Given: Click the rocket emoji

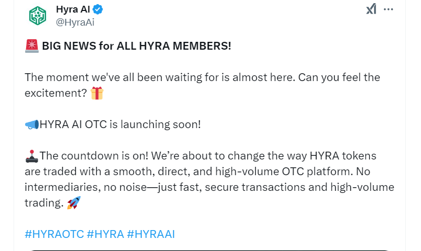Looking at the screenshot, I should tap(74, 203).
